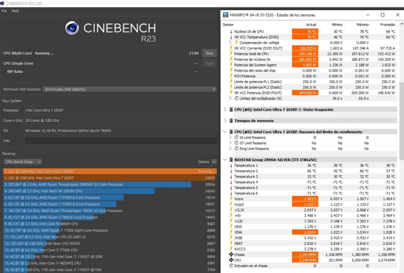This screenshot has width=404, height=273.
Task: Collapse the Razones del límite de rendimiento group
Action: (x=225, y=132)
